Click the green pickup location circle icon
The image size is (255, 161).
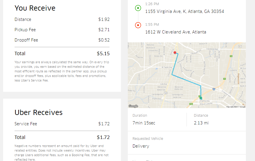coord(138,8)
